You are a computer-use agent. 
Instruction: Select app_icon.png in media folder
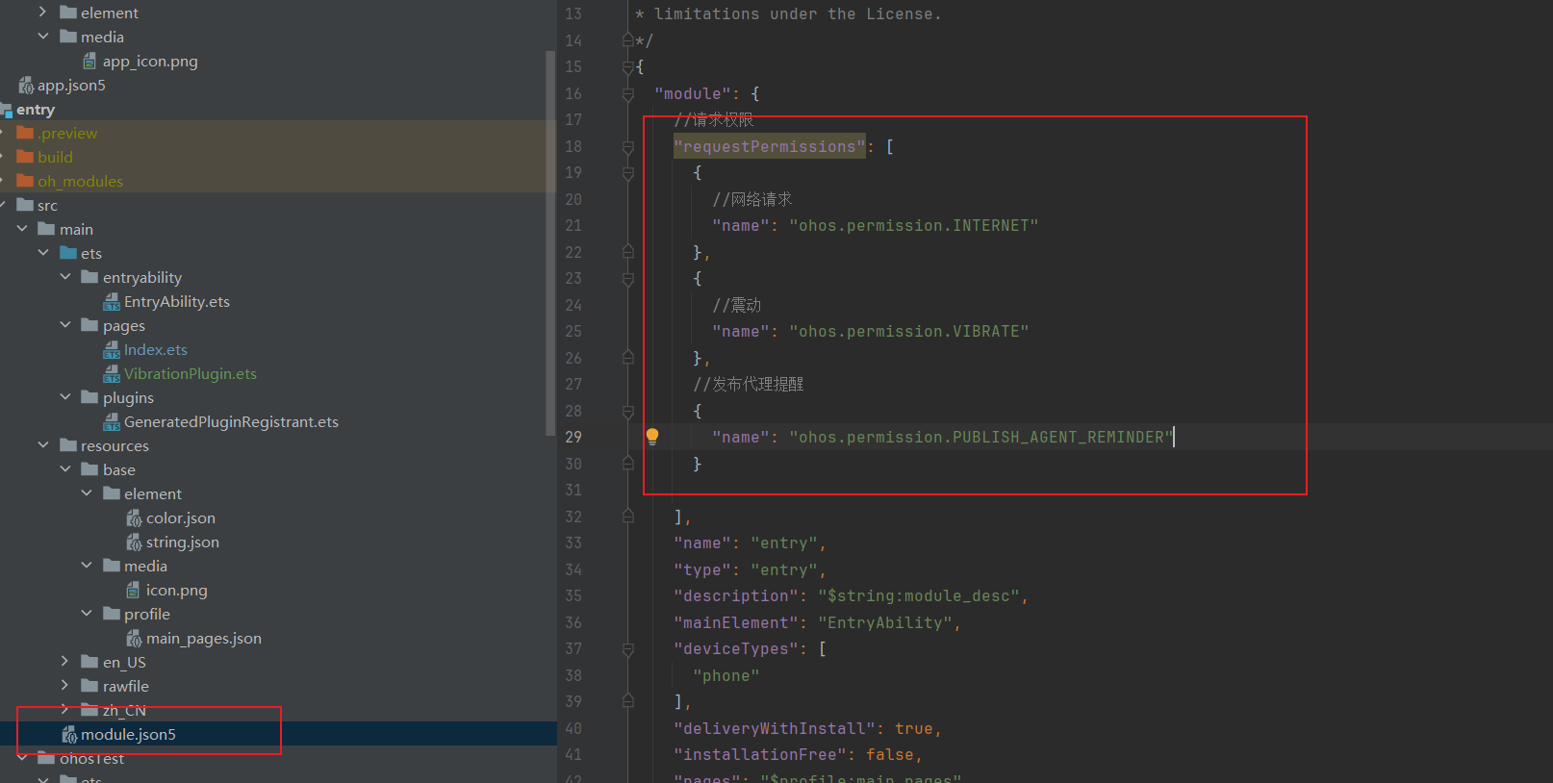(150, 62)
